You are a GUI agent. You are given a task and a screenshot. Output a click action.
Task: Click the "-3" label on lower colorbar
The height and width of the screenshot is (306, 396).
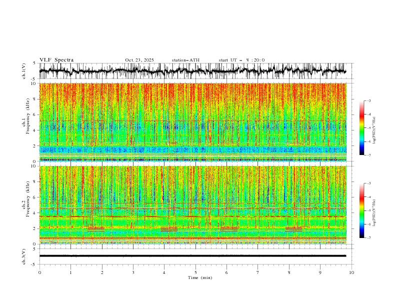pos(368,183)
